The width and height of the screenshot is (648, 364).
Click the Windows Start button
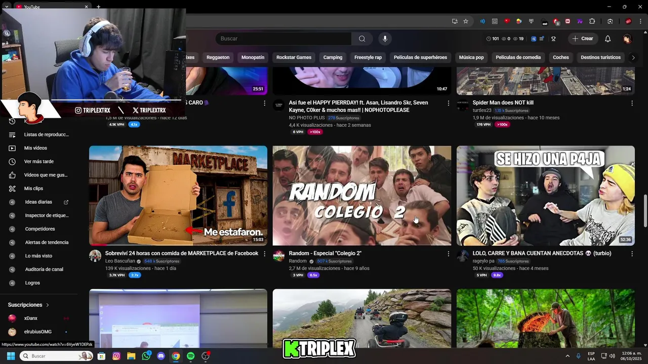coord(11,356)
